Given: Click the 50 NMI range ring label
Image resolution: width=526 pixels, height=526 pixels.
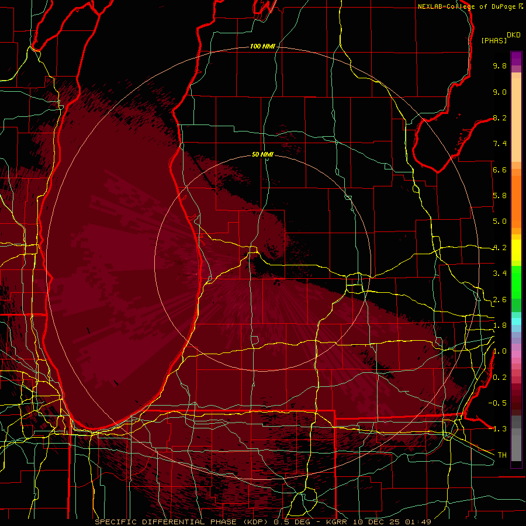Looking at the screenshot, I should tap(262, 154).
